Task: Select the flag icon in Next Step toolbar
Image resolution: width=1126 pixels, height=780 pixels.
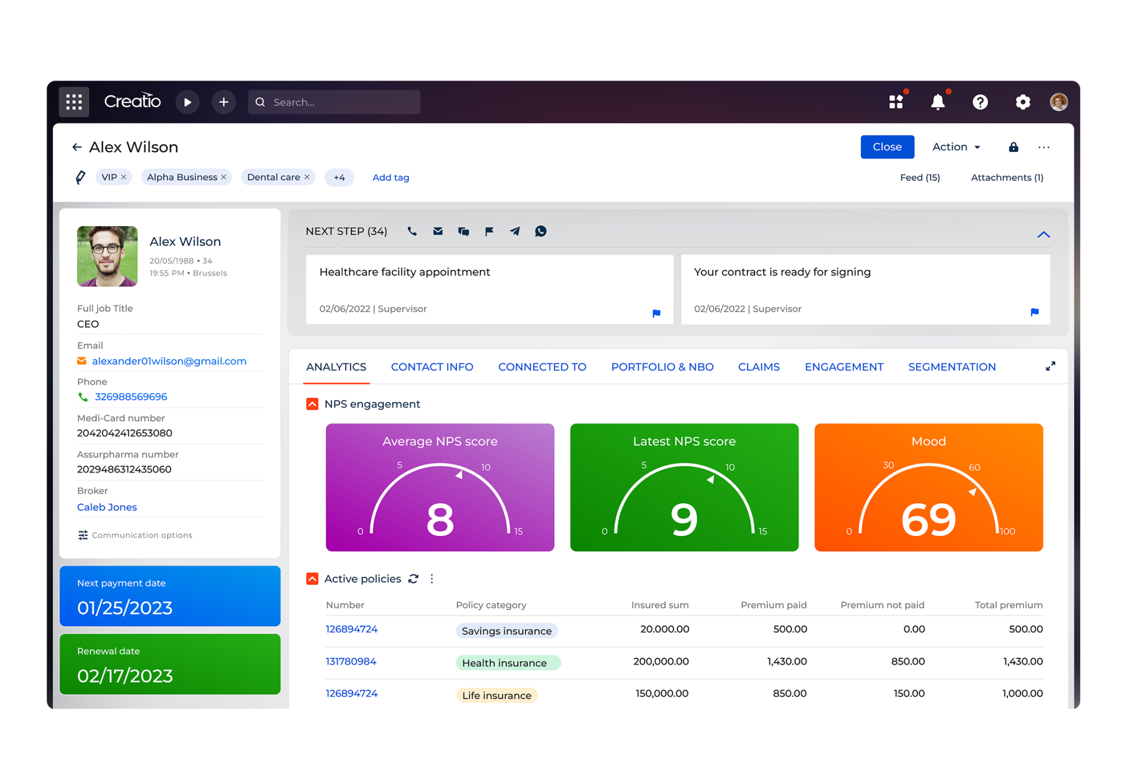Action: (489, 231)
